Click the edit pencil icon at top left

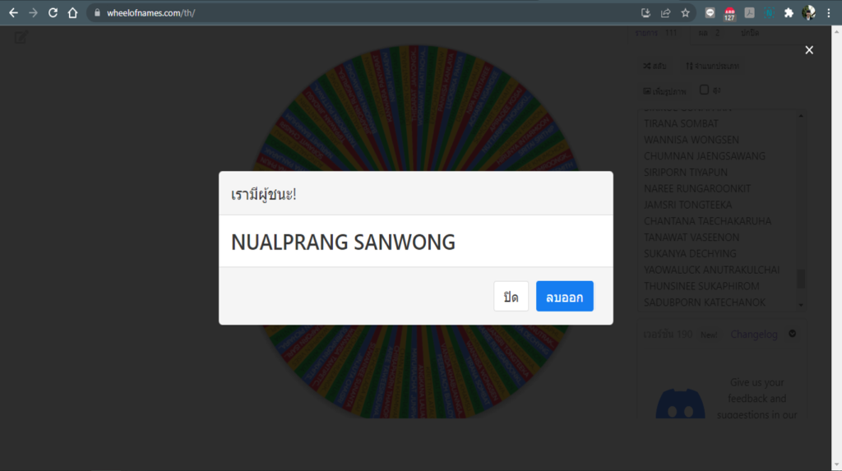click(21, 37)
